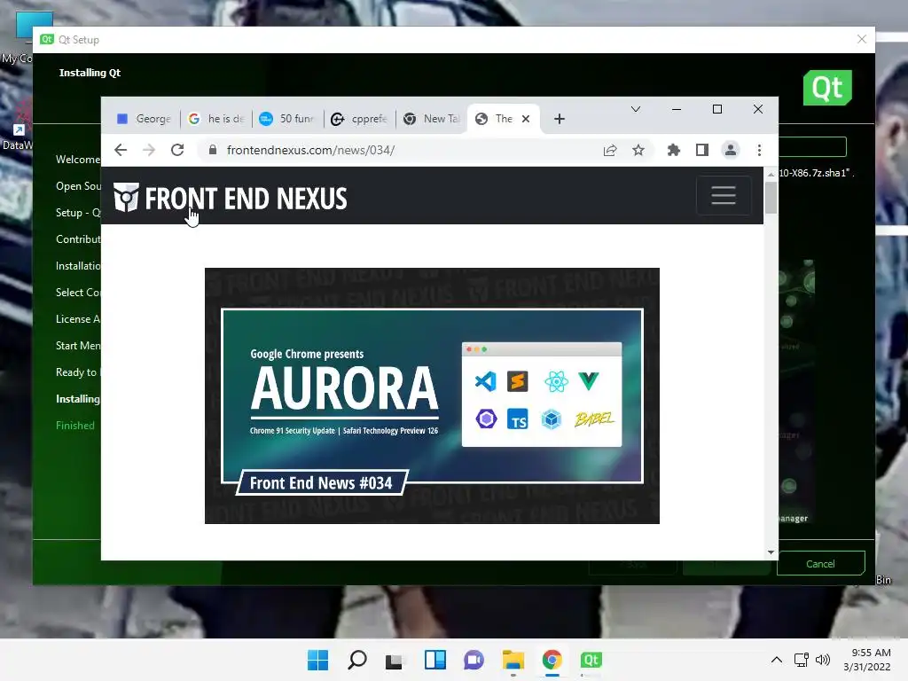
Task: Go back in Chrome
Action: point(121,150)
